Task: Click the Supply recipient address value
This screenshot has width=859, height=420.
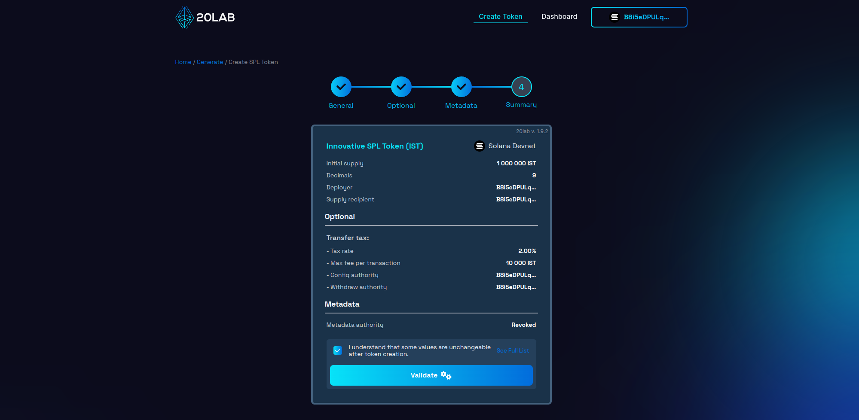Action: coord(516,199)
